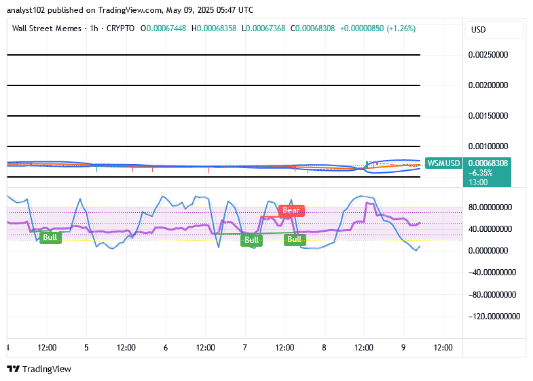The image size is (533, 381).
Task: Click the low value 0.00067368
Action: tap(265, 28)
